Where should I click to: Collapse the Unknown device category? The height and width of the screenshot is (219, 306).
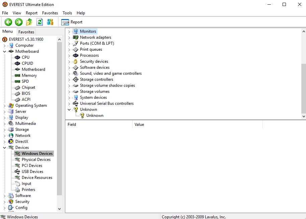69,109
